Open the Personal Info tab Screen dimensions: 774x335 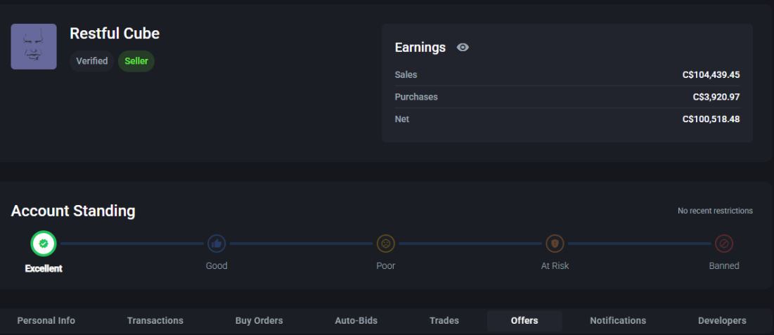[x=46, y=321]
